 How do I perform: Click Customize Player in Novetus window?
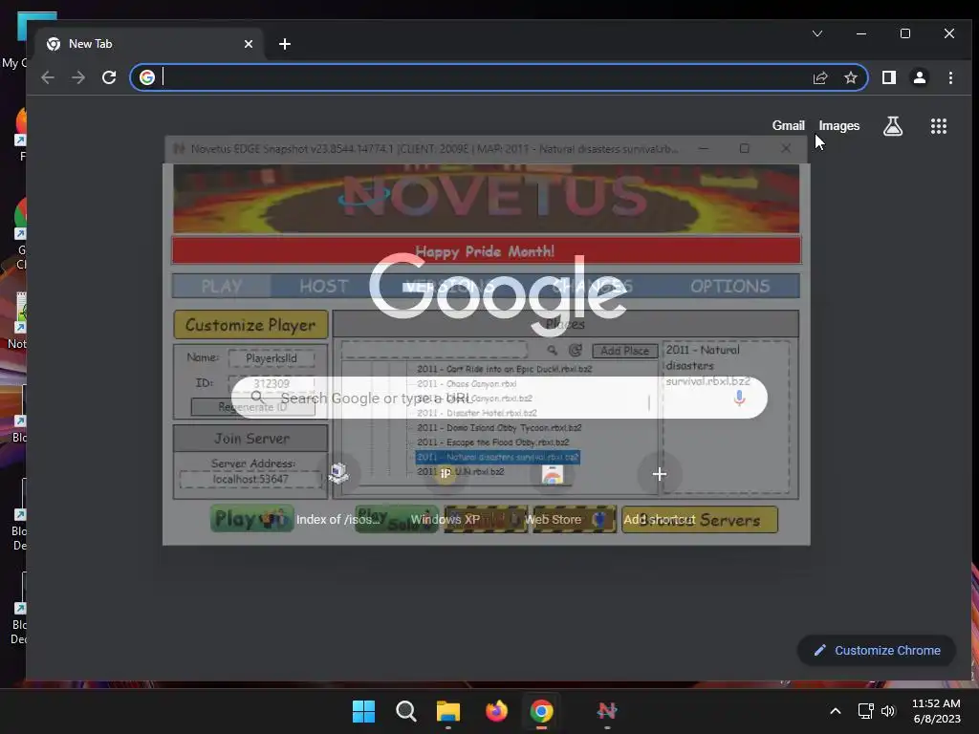click(250, 325)
